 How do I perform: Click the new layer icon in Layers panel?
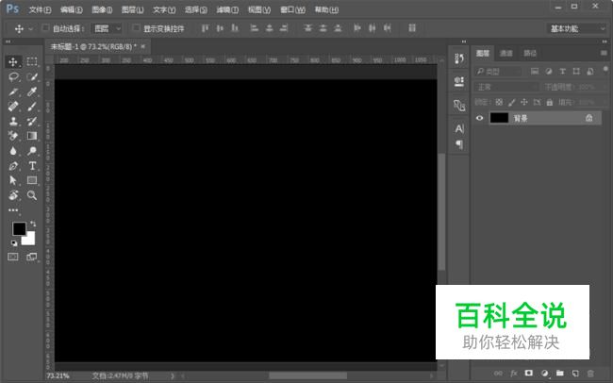(574, 373)
